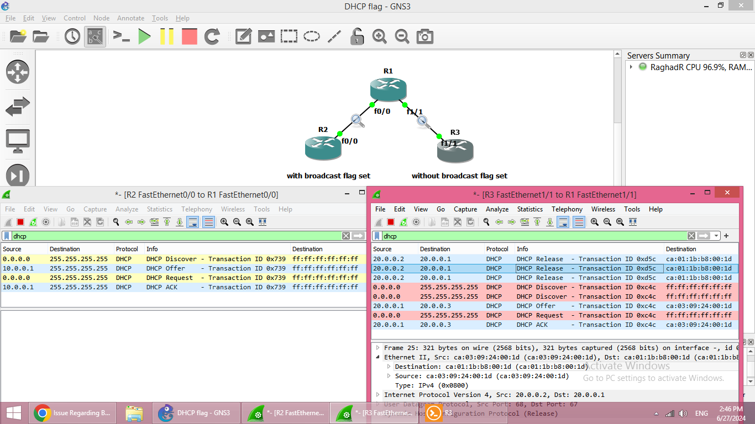Toggle auto-scroll in R3 Wireshark toolbar
This screenshot has width=755, height=424.
coord(563,222)
